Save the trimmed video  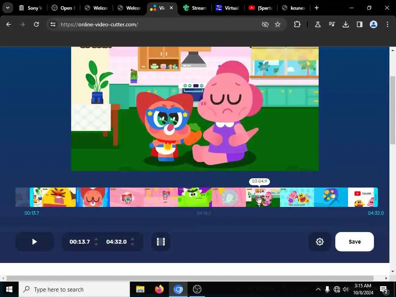354,242
